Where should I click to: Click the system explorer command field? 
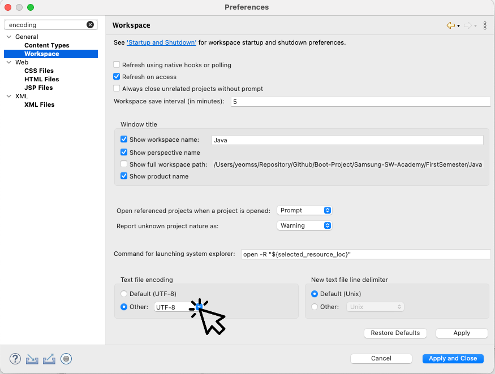366,254
